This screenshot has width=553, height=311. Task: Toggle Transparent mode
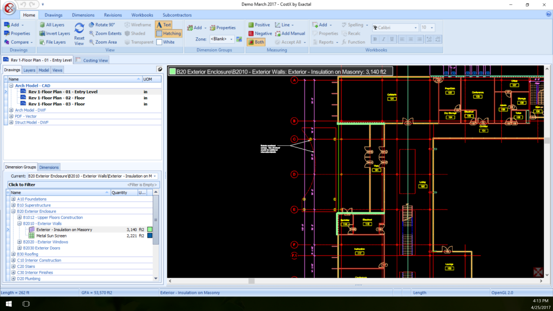[139, 42]
